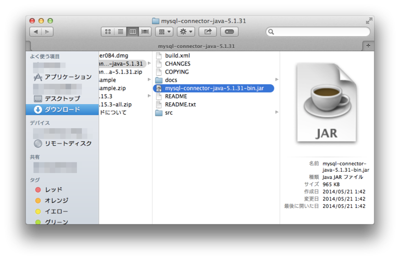
Task: Click the build.xml document icon
Action: coord(159,56)
